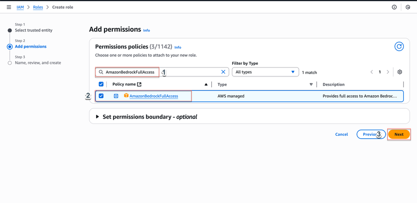Go to the previous policies page

coord(372,72)
